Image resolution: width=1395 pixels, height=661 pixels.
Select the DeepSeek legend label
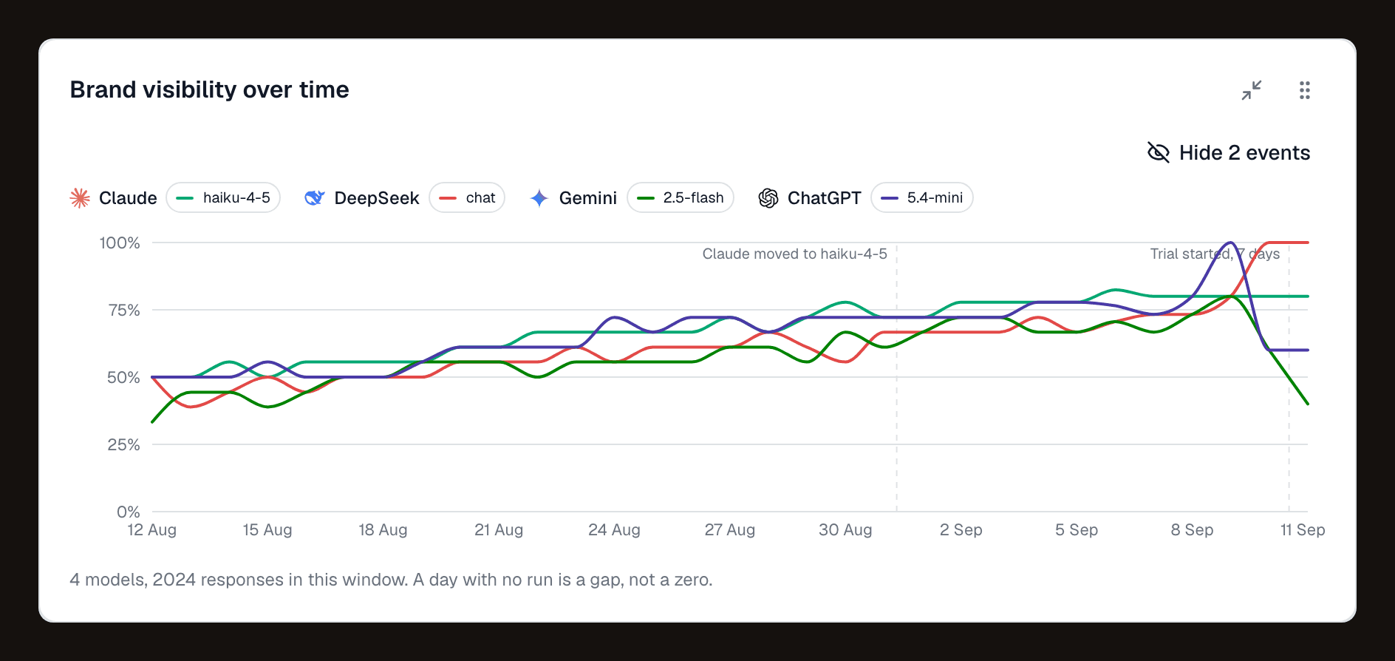[377, 198]
